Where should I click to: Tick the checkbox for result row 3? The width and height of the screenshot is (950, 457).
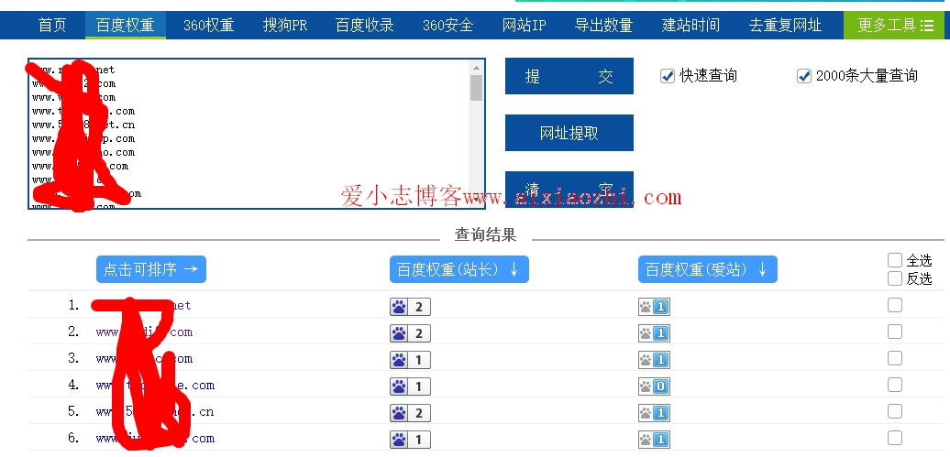click(895, 358)
